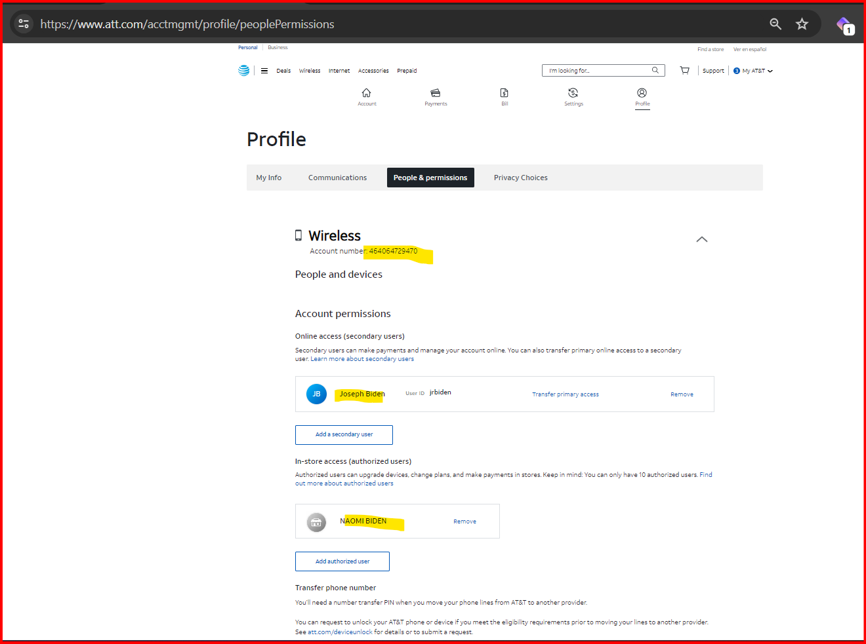The height and width of the screenshot is (644, 866).
Task: Click the Transfer phone number heading
Action: [x=335, y=588]
